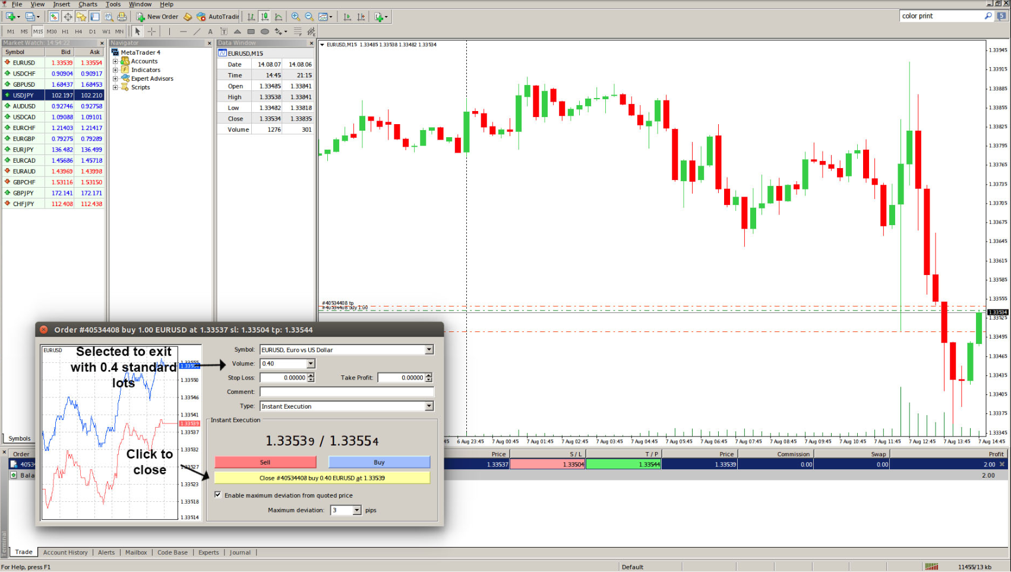Click the New Order toolbar icon

(x=157, y=17)
